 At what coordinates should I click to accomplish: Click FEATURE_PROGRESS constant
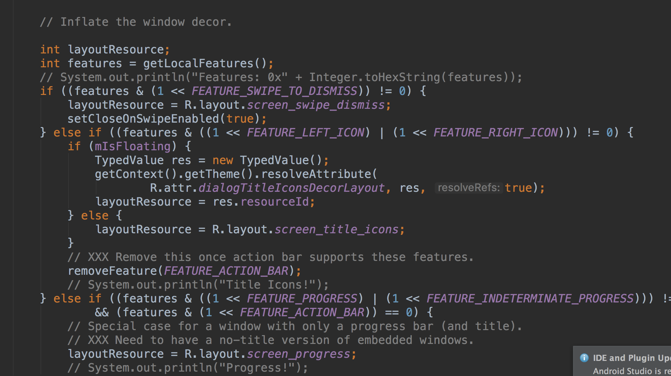pyautogui.click(x=302, y=299)
